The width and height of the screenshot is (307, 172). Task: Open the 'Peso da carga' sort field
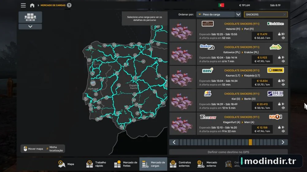click(x=216, y=14)
